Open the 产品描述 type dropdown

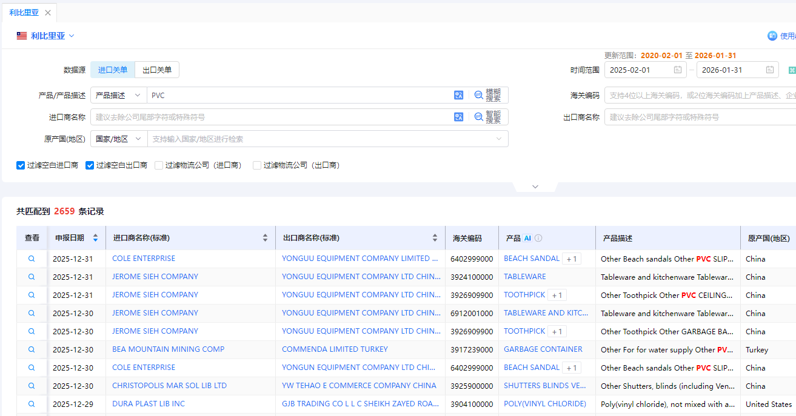click(x=118, y=95)
